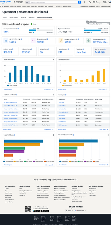This screenshot has height=225, width=111.
Task: Open the shopping cart
Action: pyautogui.click(x=110, y=2)
